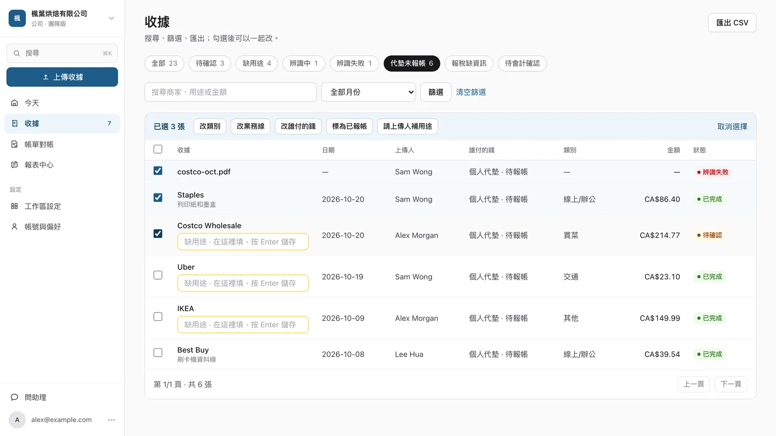Click the 清空篩選 link
This screenshot has width=776, height=436.
click(x=471, y=92)
